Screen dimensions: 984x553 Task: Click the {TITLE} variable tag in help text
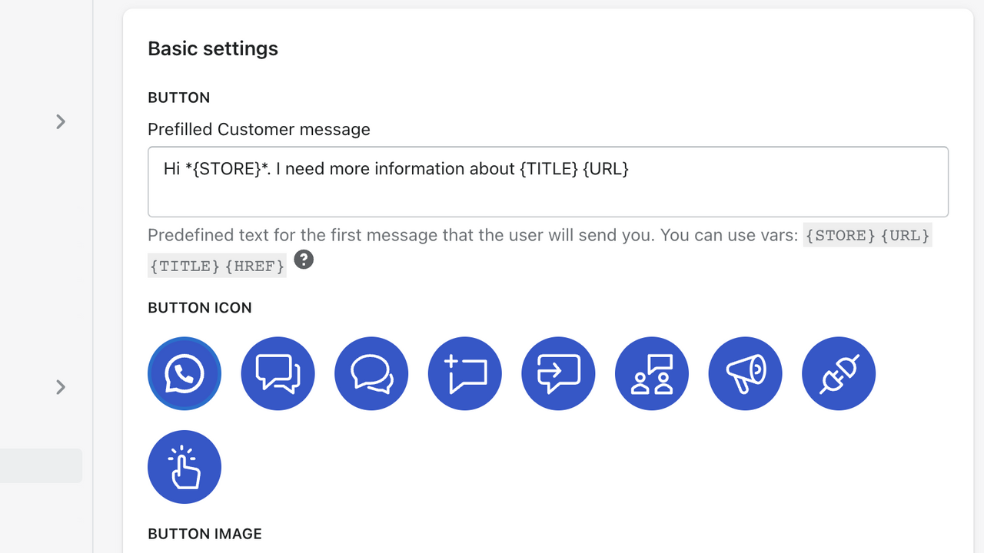[184, 267]
